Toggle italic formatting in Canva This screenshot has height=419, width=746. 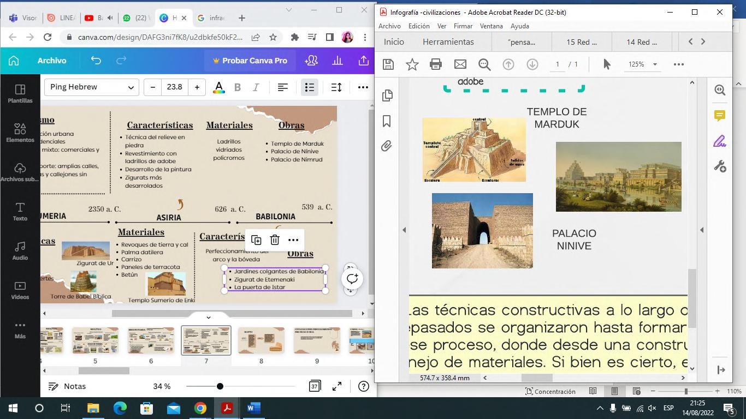point(256,87)
